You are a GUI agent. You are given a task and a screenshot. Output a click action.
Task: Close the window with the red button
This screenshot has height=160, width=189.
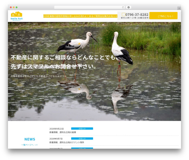point(11,8)
